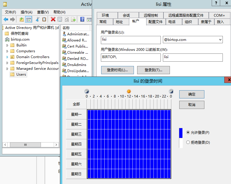This screenshot has height=184, width=231.
Task: Click 确定 in logon hours dialog
Action: point(192,94)
